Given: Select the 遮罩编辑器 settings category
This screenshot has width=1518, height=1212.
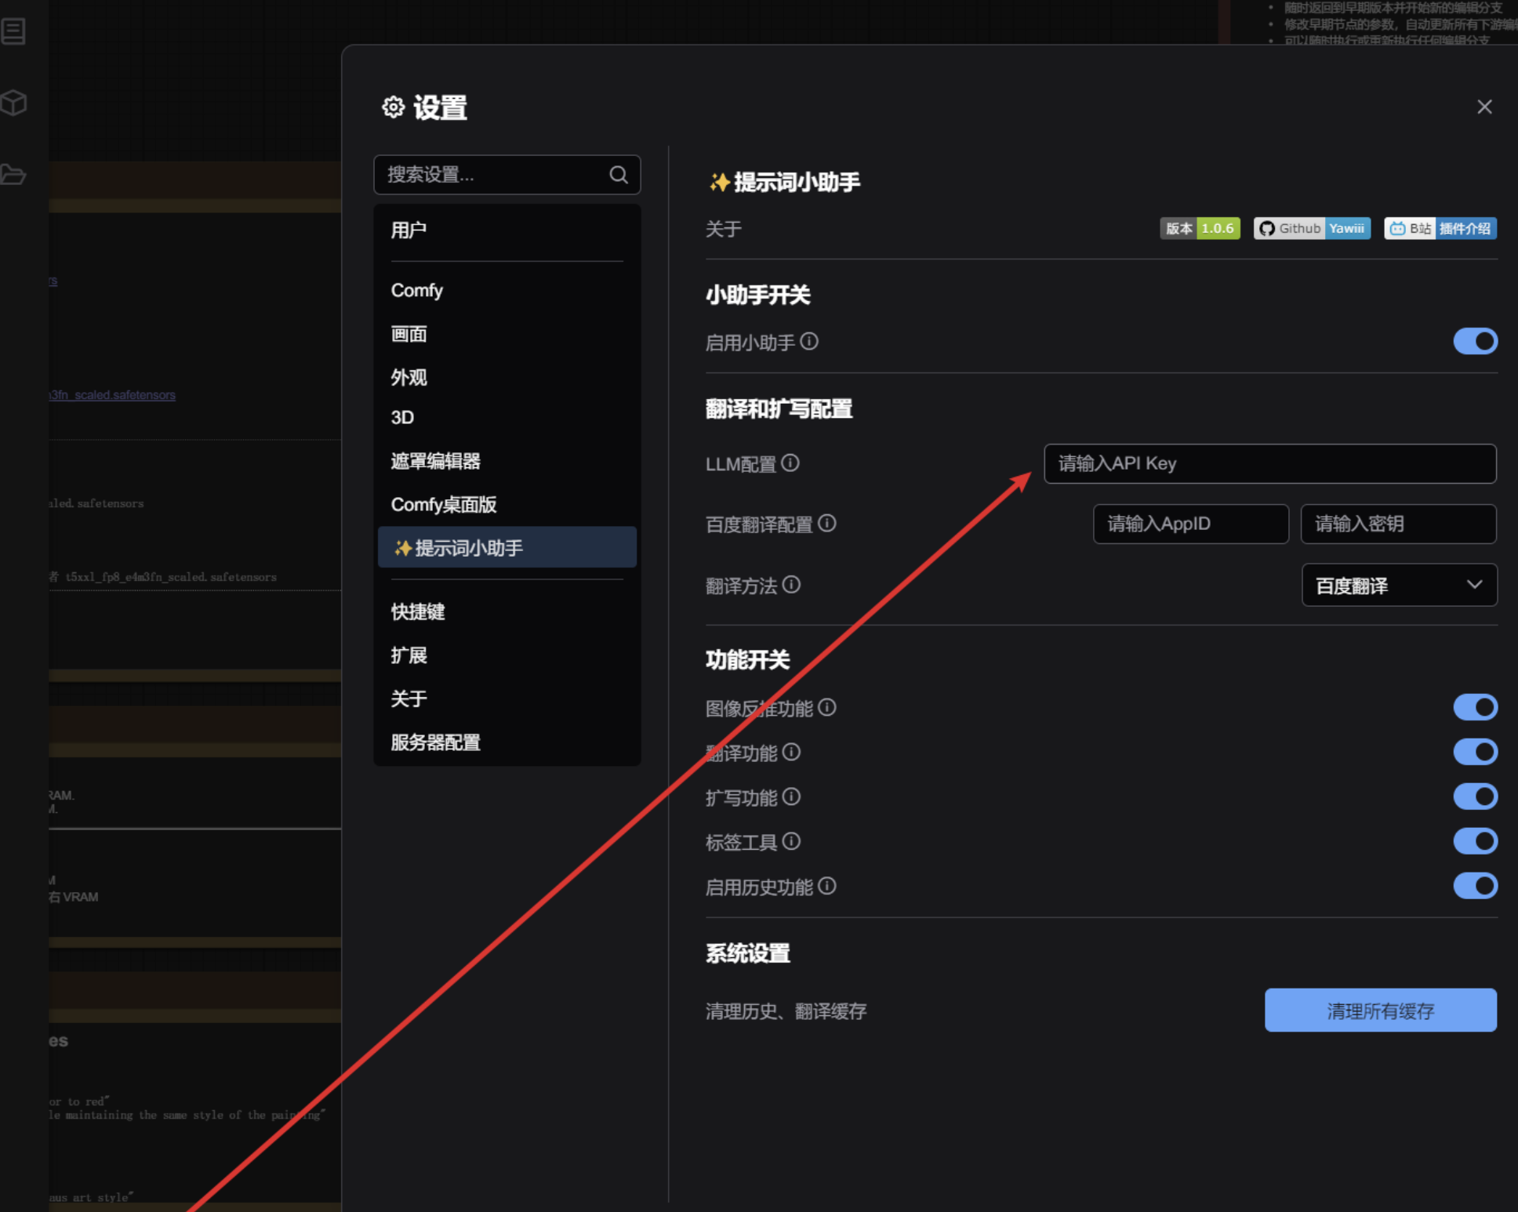Looking at the screenshot, I should [436, 462].
